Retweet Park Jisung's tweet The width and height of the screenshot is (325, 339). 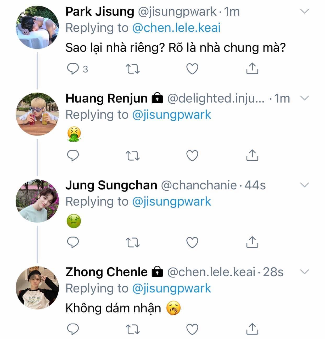[x=133, y=69]
